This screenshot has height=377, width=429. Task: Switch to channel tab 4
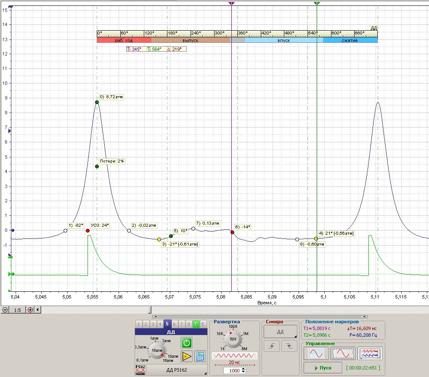point(160,324)
